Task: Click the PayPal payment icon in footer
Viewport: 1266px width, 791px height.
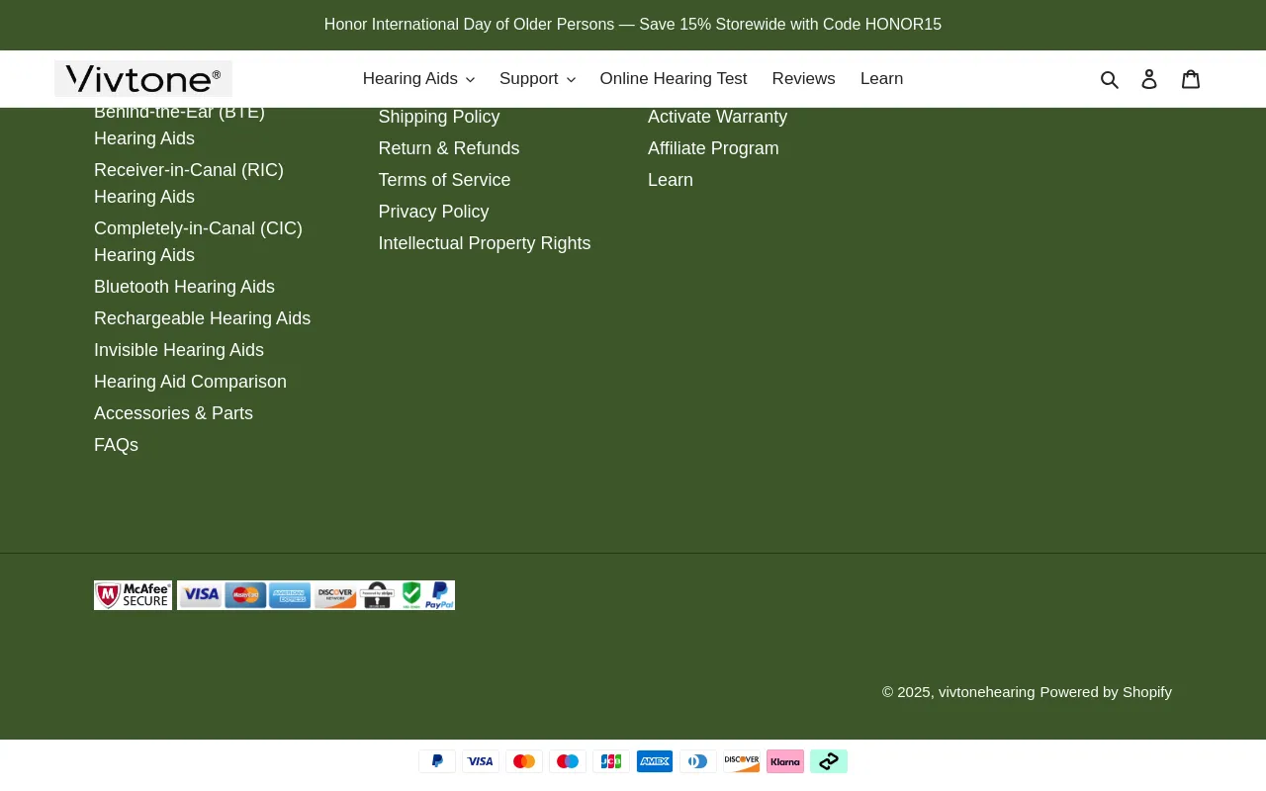Action: (x=436, y=761)
